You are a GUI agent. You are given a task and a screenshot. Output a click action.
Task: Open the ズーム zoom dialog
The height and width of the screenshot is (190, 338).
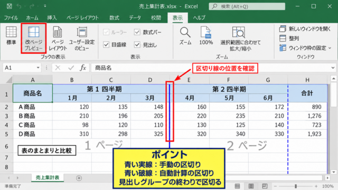coord(185,36)
